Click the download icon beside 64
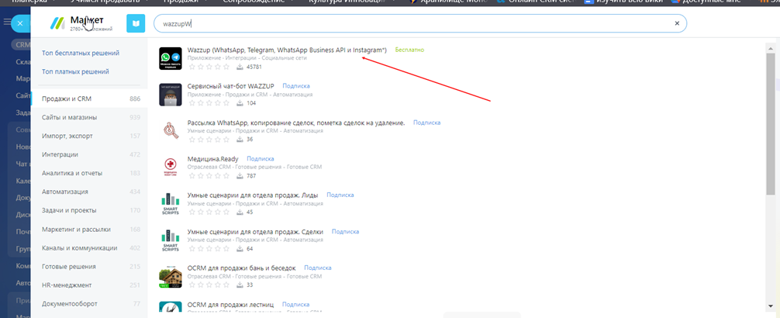 coord(240,248)
